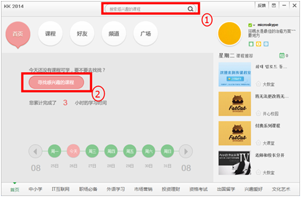
Task: Click the magnifier search icon
Action: point(191,9)
